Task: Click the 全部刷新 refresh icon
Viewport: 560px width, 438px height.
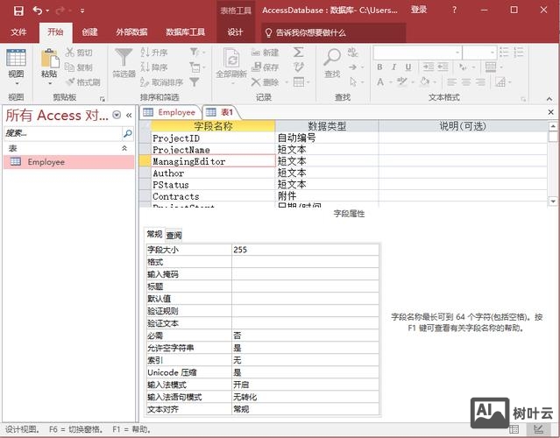Action: [x=231, y=58]
